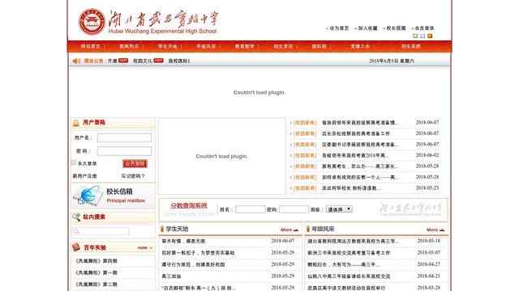
Task: Open 招生系统 in the red navigation bar
Action: [x=411, y=47]
